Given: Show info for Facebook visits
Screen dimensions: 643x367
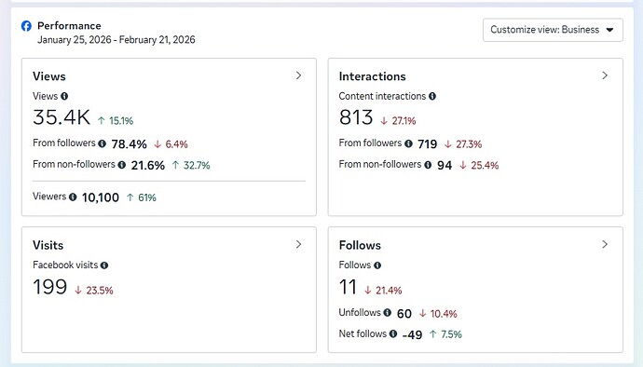Looking at the screenshot, I should (x=104, y=265).
